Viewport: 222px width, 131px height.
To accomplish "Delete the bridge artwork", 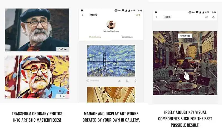I will 135,81.
